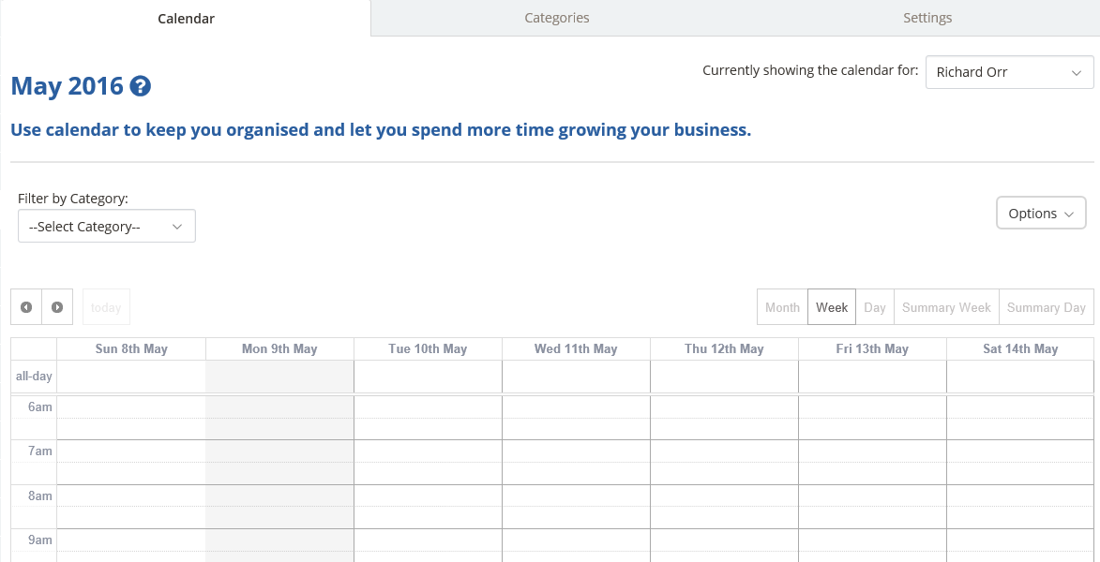This screenshot has width=1100, height=562.
Task: Select the Week view button
Action: [x=832, y=307]
